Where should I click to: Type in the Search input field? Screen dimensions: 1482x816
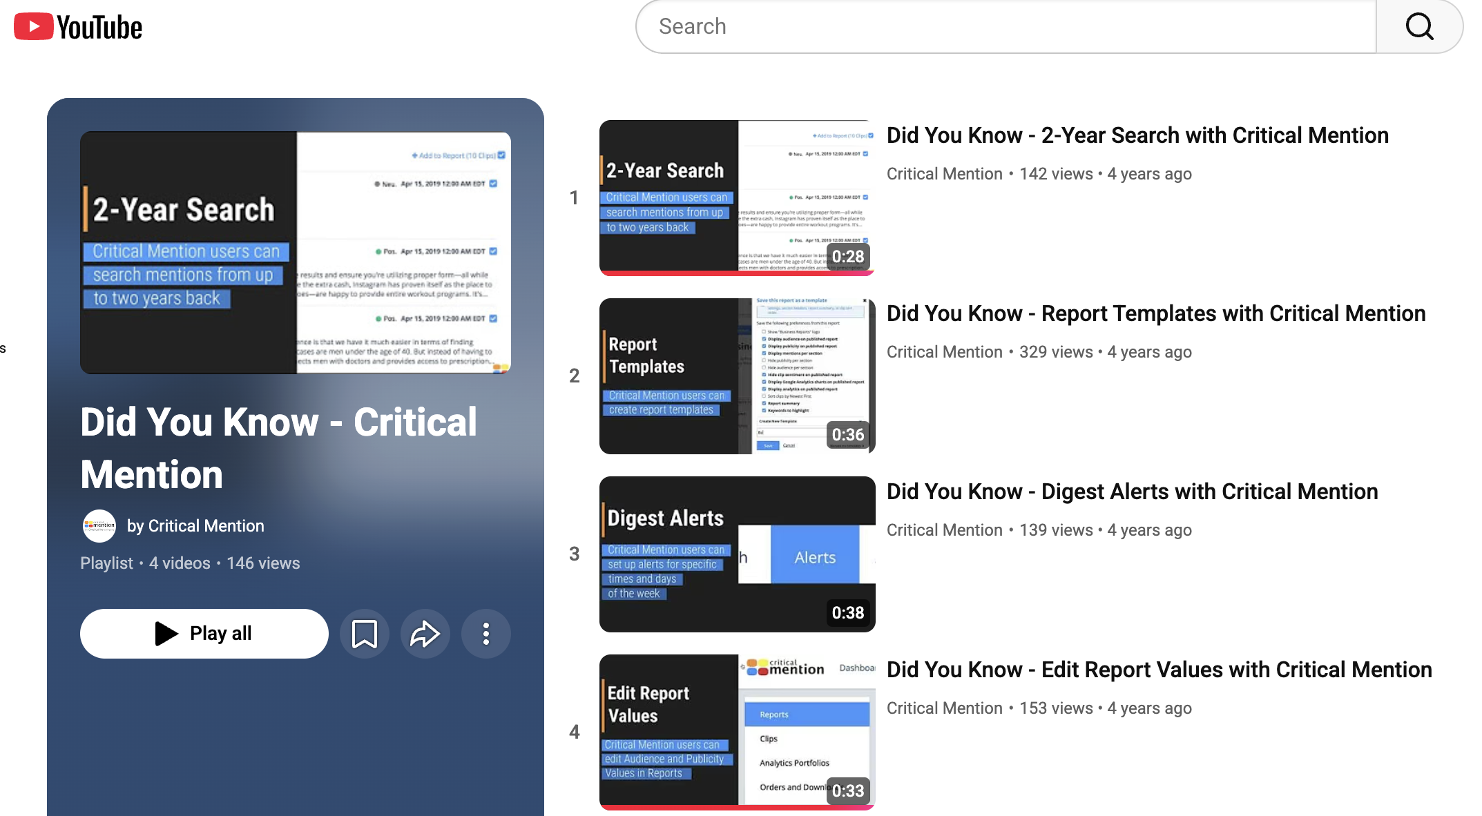click(1005, 27)
